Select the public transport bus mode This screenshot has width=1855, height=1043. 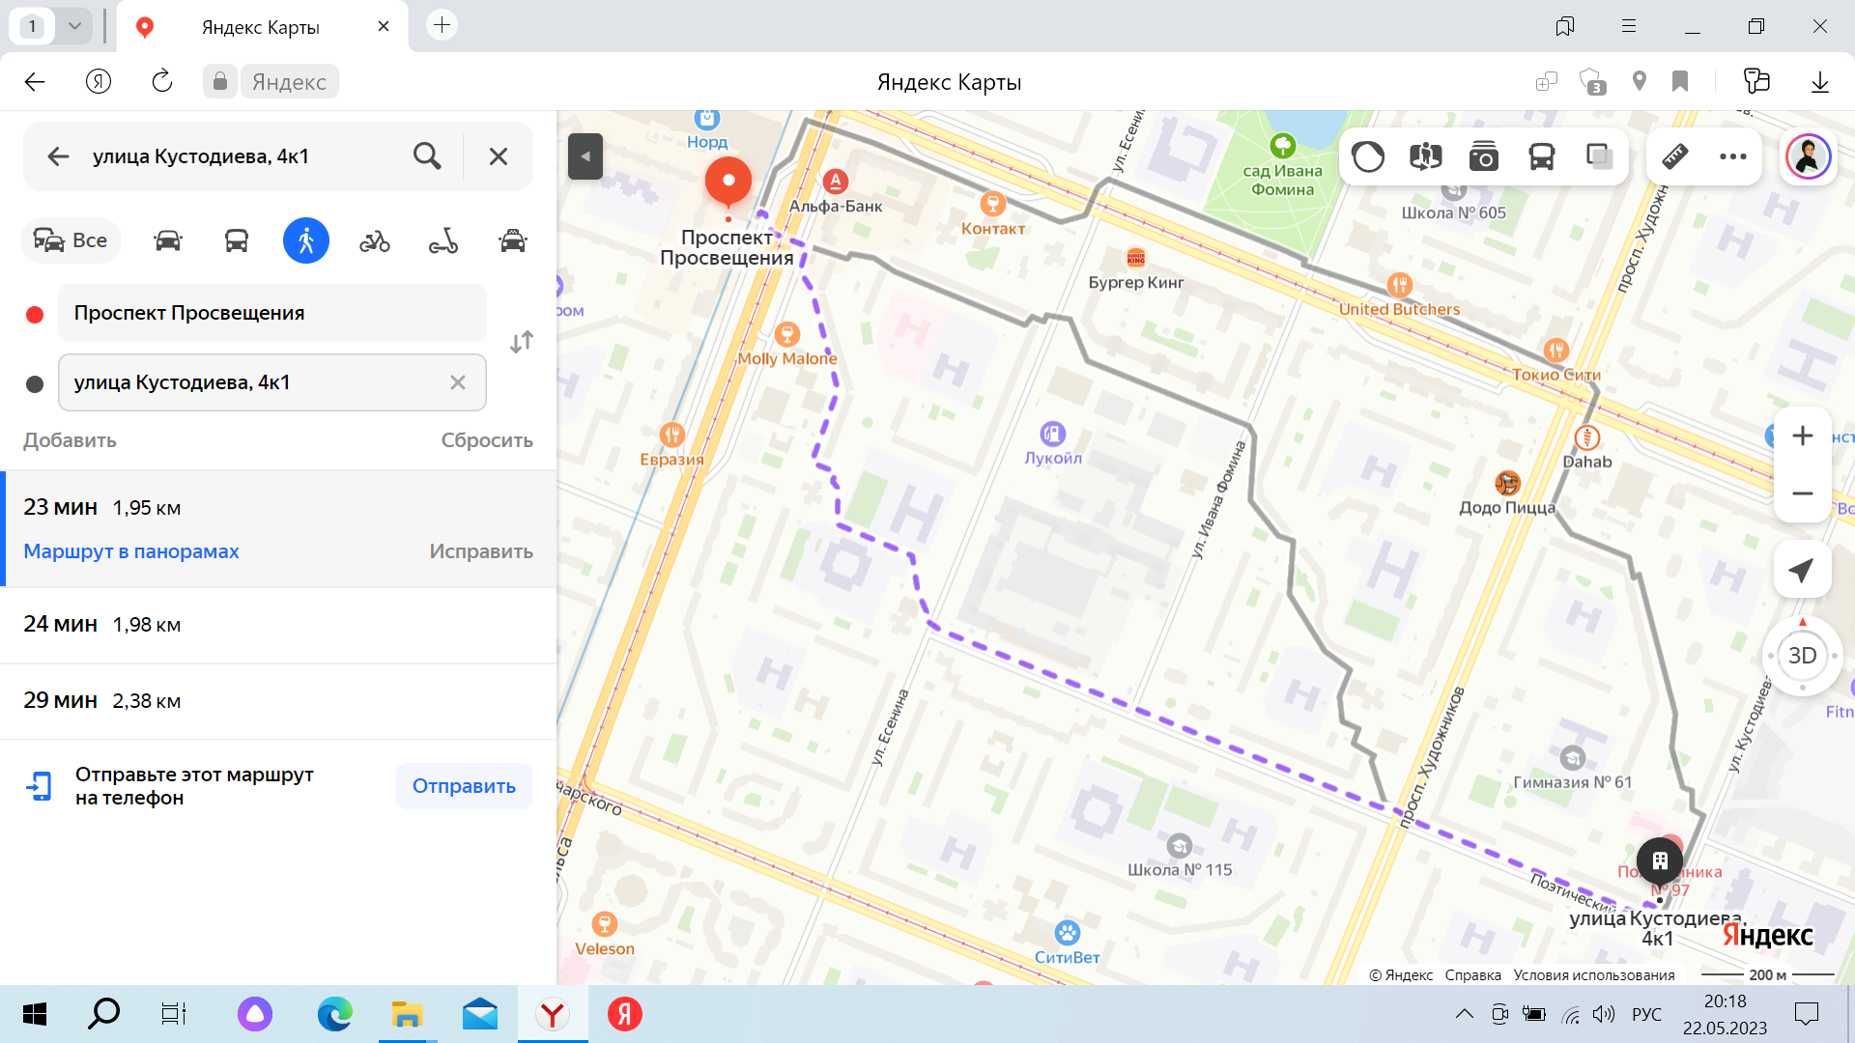click(x=237, y=240)
